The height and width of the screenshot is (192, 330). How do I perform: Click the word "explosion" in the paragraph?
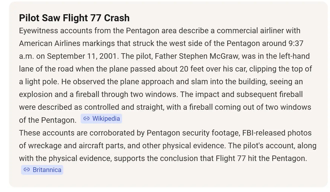coord(36,94)
